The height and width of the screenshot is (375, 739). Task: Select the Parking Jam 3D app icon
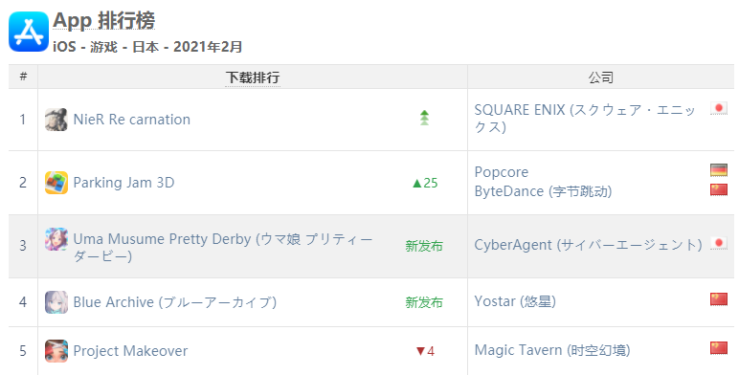point(56,183)
